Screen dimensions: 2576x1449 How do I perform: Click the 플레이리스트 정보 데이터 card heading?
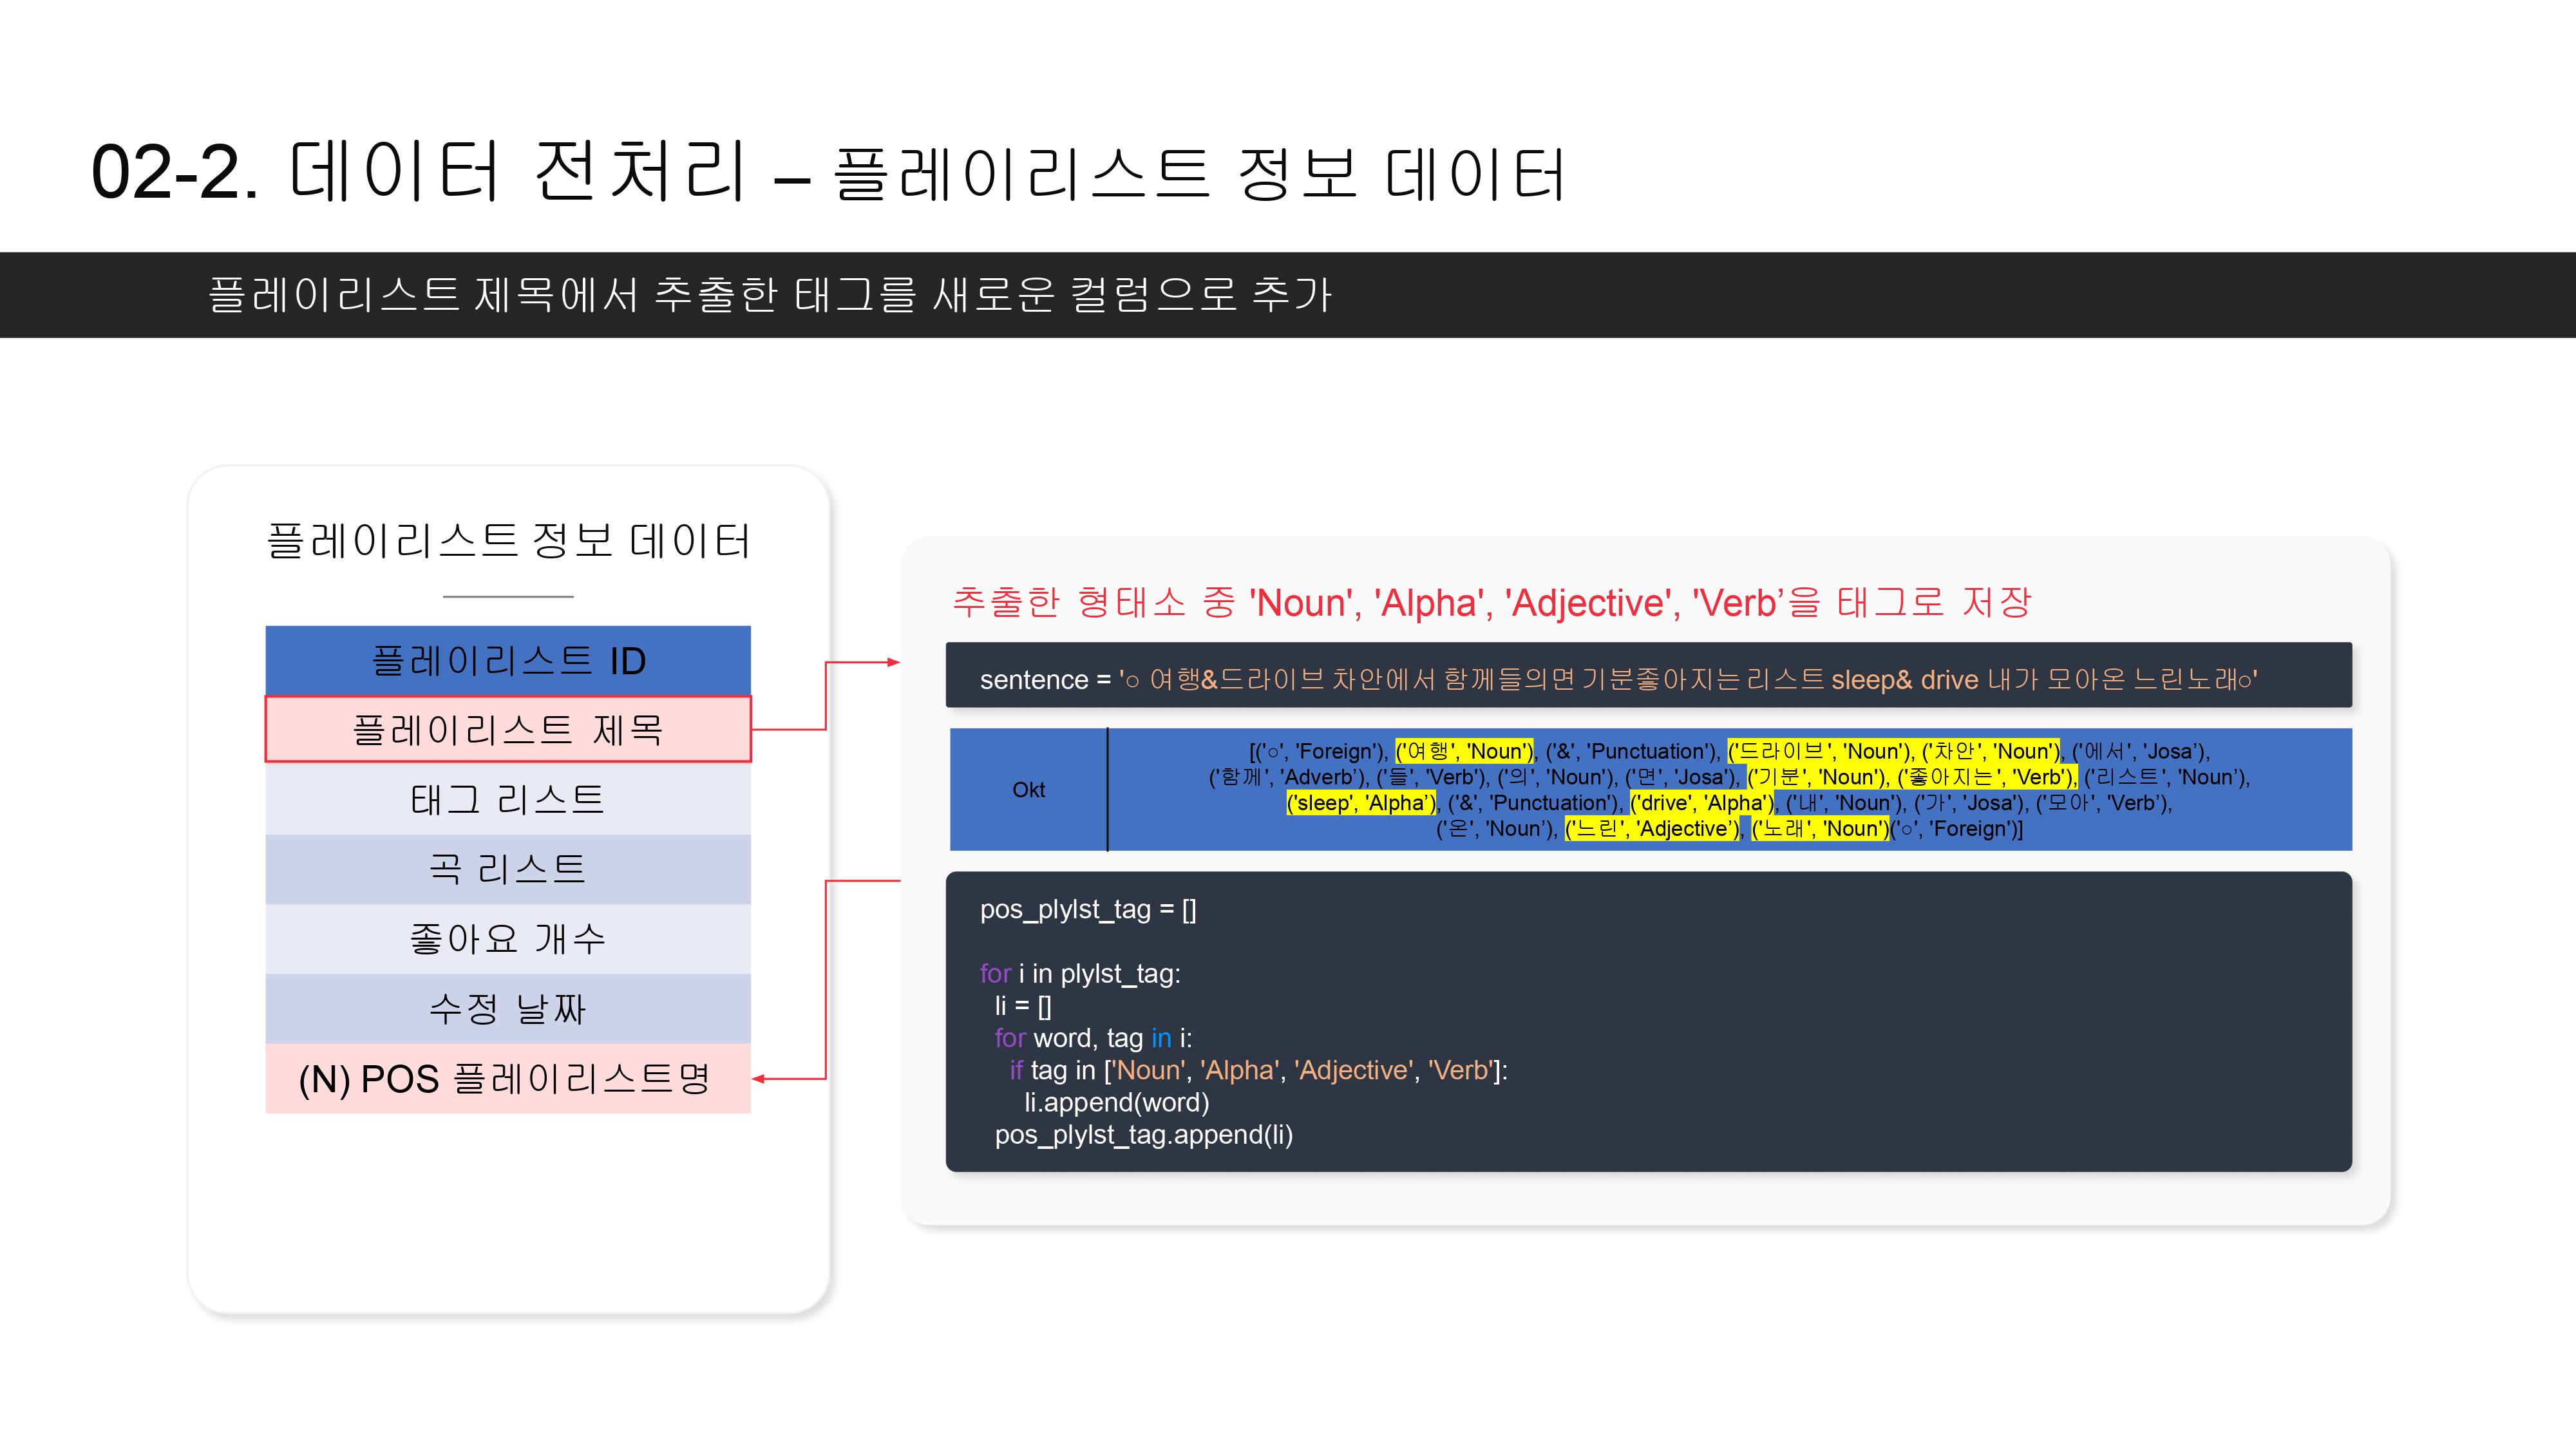tap(508, 541)
